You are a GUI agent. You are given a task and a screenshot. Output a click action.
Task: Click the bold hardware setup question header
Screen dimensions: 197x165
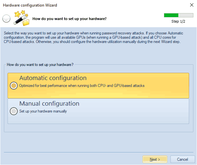pos(69,19)
